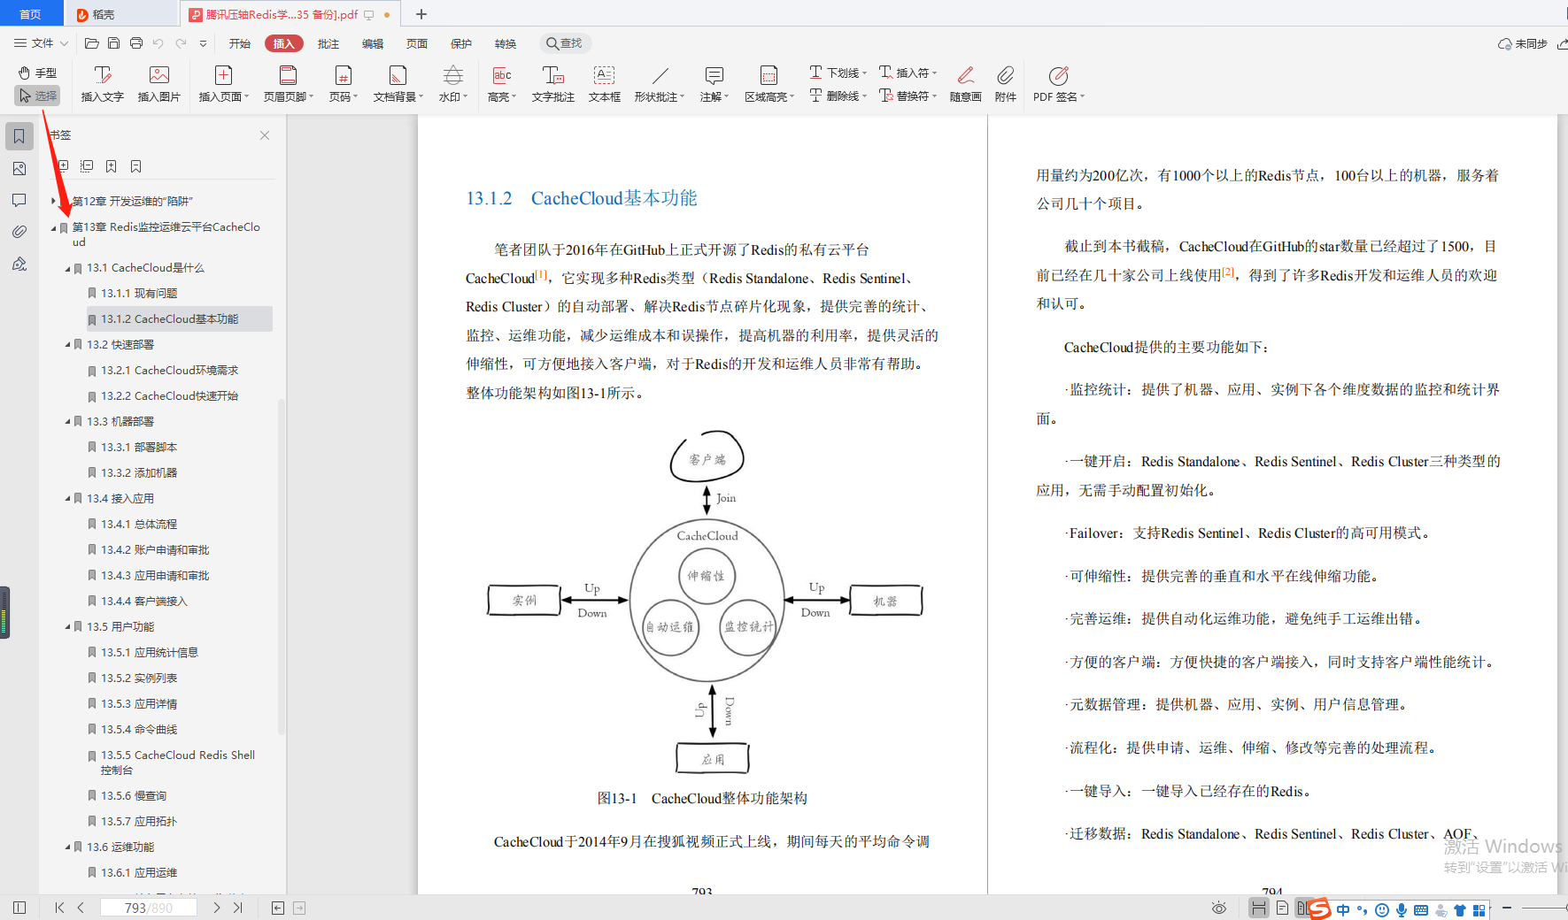Toggle the Thumbnails sidebar panel icon
The image size is (1568, 920).
[19, 168]
